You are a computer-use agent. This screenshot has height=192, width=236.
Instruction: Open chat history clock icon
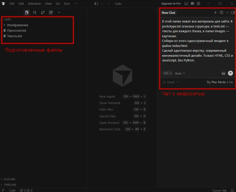click(221, 12)
